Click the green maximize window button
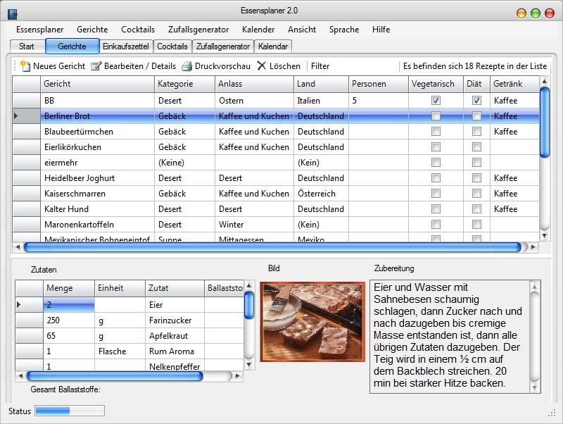563x424 pixels. click(x=536, y=13)
